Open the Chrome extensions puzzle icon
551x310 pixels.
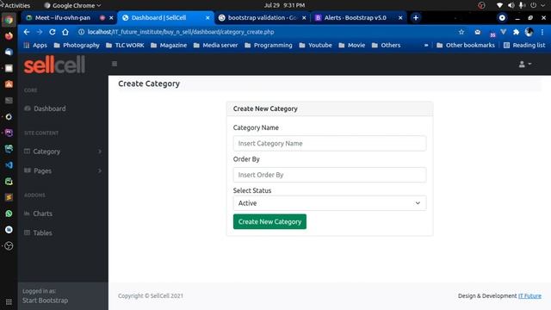(516, 32)
